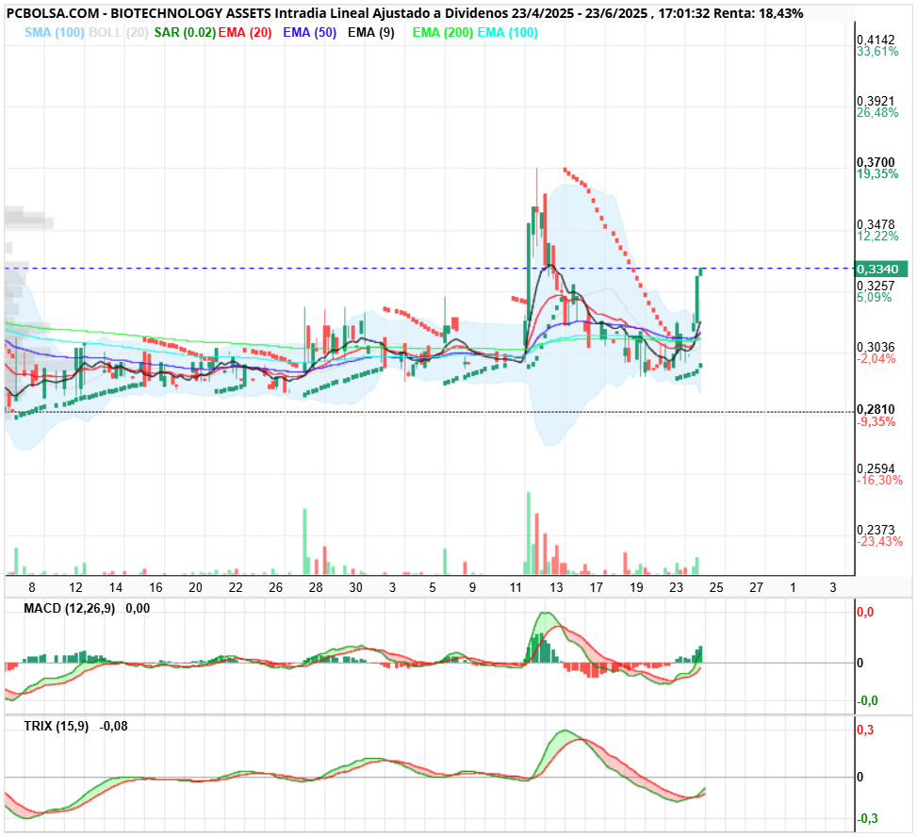Click the 0,3921 price axis label

(876, 101)
